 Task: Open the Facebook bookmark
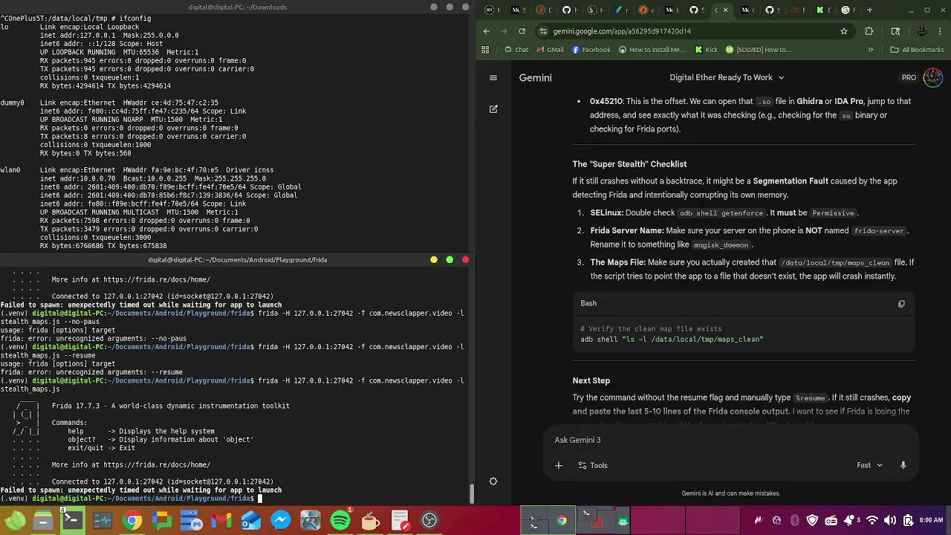click(591, 50)
